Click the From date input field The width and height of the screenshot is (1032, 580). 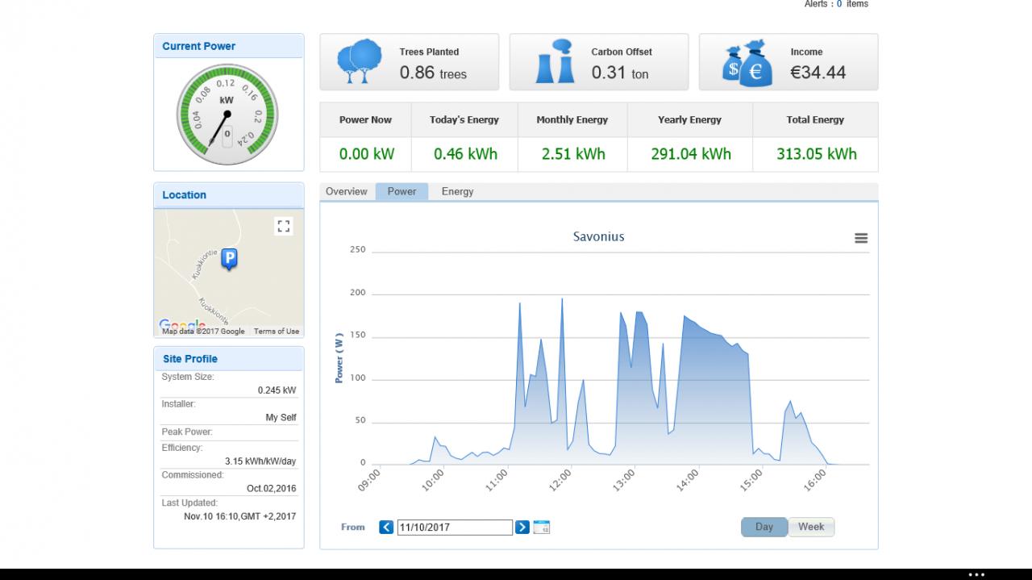click(455, 527)
